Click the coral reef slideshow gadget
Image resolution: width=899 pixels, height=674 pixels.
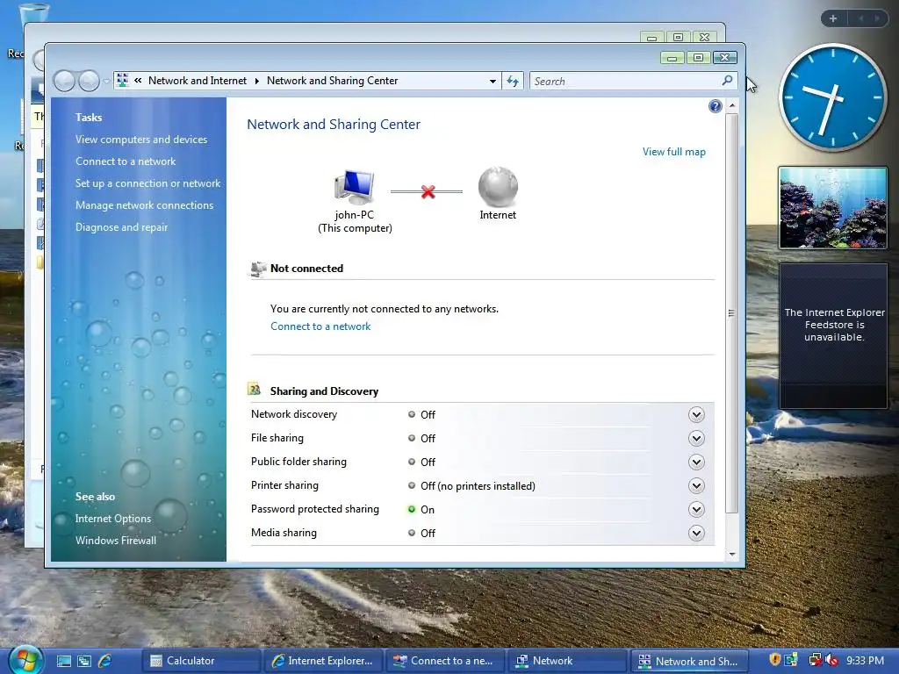tap(832, 207)
